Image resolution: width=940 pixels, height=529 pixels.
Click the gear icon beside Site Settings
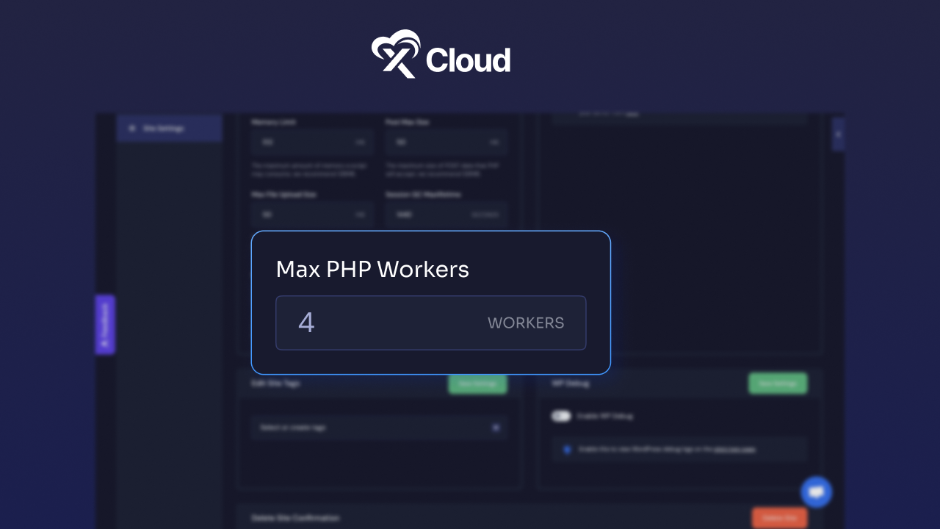(132, 128)
